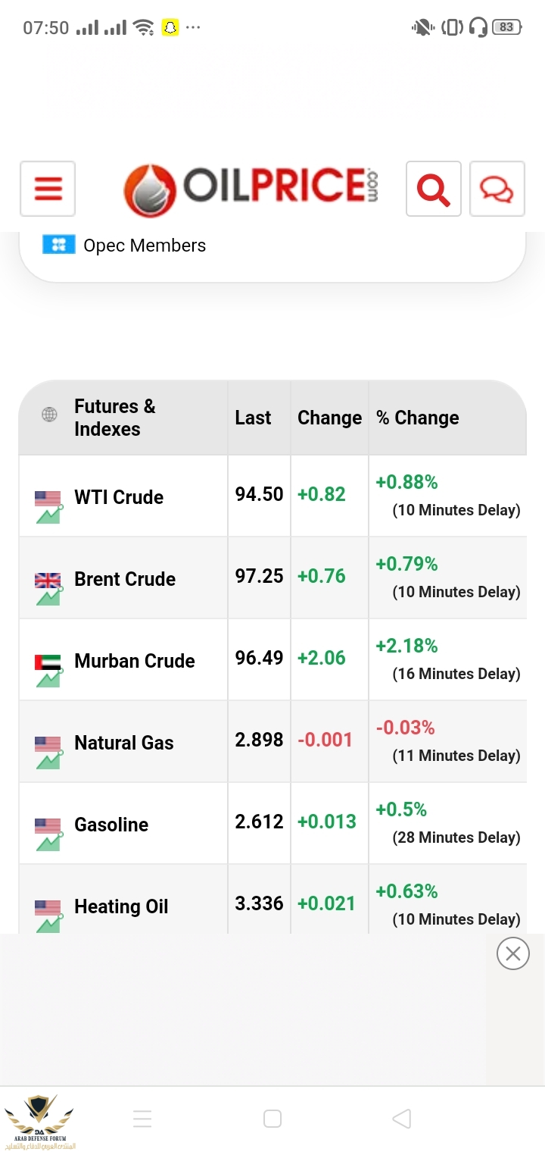Select the Gasoline row
Viewport: 545px width, 1152px height.
click(x=272, y=824)
